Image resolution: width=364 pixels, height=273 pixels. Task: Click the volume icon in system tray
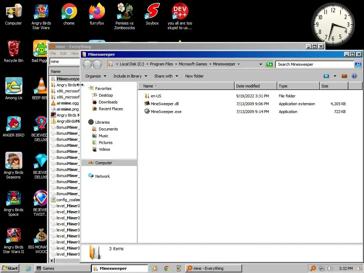point(330,268)
